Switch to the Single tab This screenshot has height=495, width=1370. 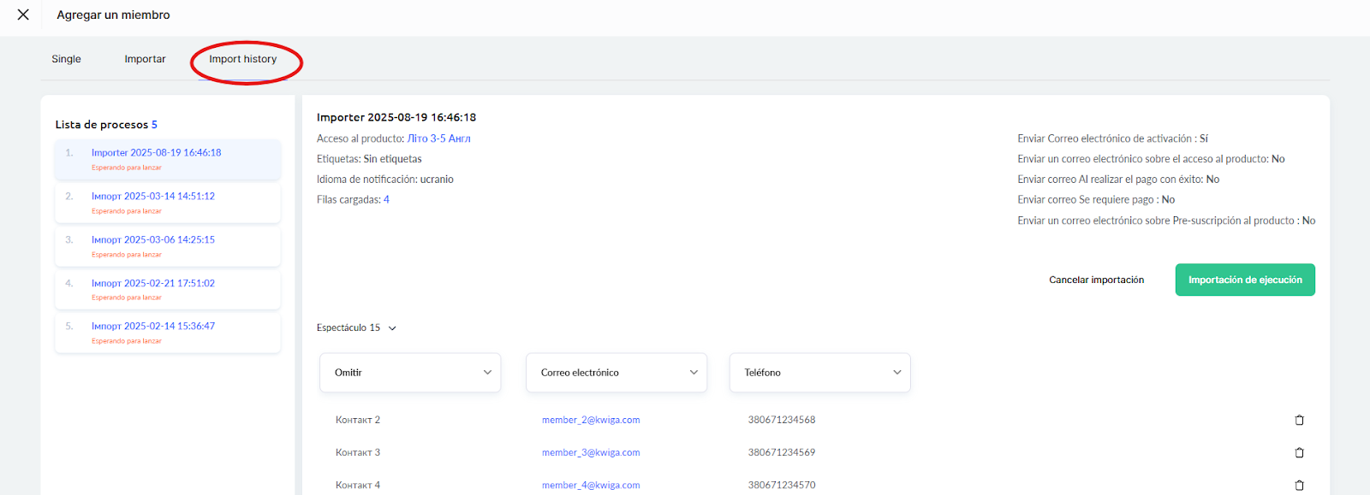click(x=66, y=59)
